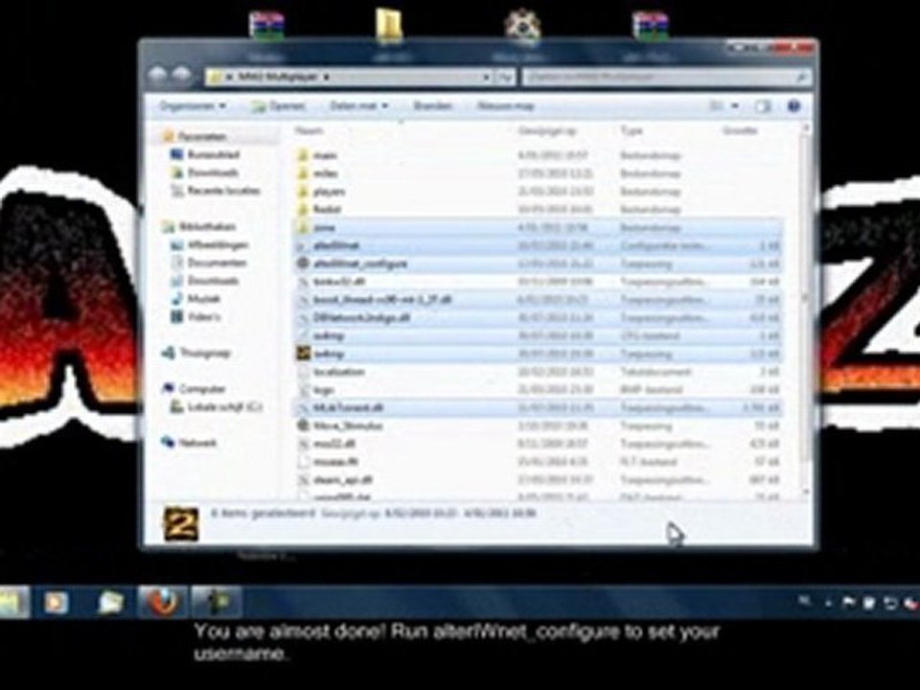Select Video's library
Screen dimensions: 920x690
(x=204, y=316)
